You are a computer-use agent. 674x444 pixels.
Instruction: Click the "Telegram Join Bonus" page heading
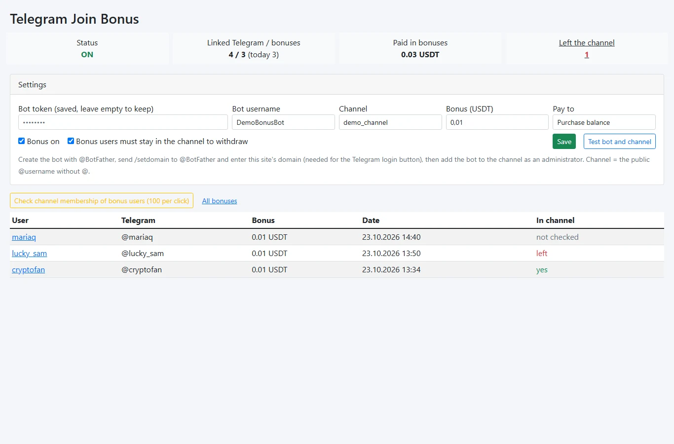pyautogui.click(x=75, y=19)
